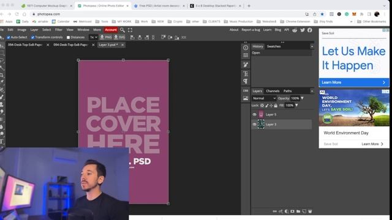Uncheck the Auto-Select checkbox
The width and height of the screenshot is (392, 220).
(9, 37)
